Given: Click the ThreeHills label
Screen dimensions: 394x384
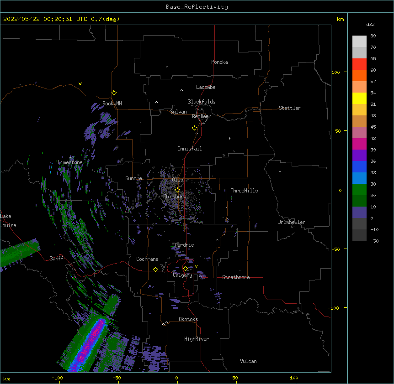Looking at the screenshot, I should click(244, 191).
